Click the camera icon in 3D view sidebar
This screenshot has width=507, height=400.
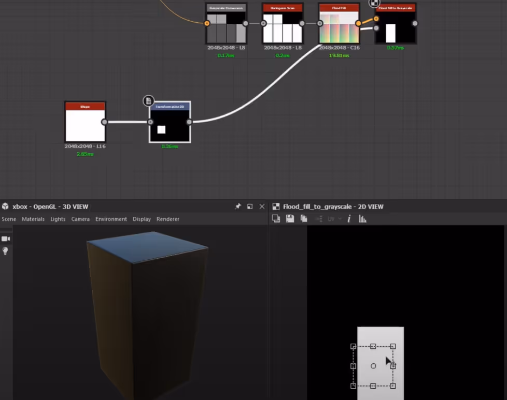pyautogui.click(x=6, y=239)
